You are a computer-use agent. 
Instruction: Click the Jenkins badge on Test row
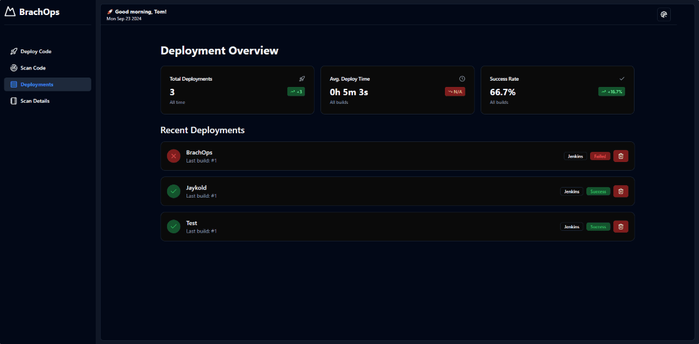pos(571,226)
